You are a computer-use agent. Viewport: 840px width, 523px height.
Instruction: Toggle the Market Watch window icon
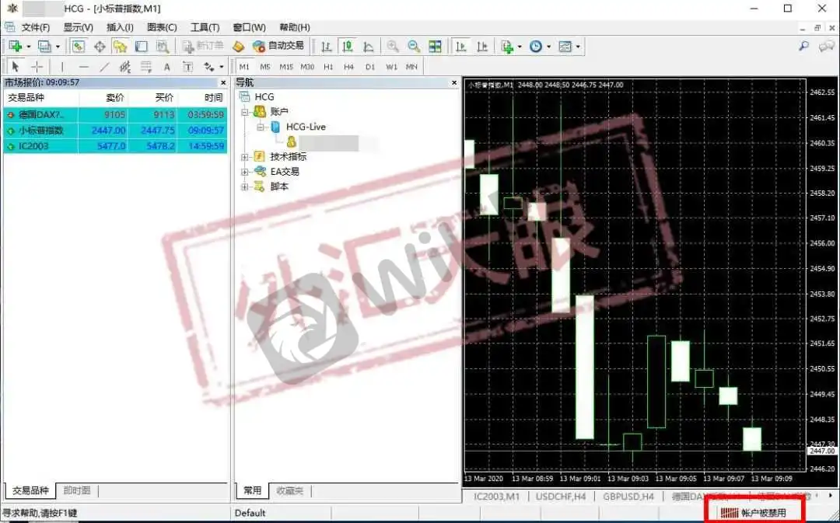click(79, 47)
